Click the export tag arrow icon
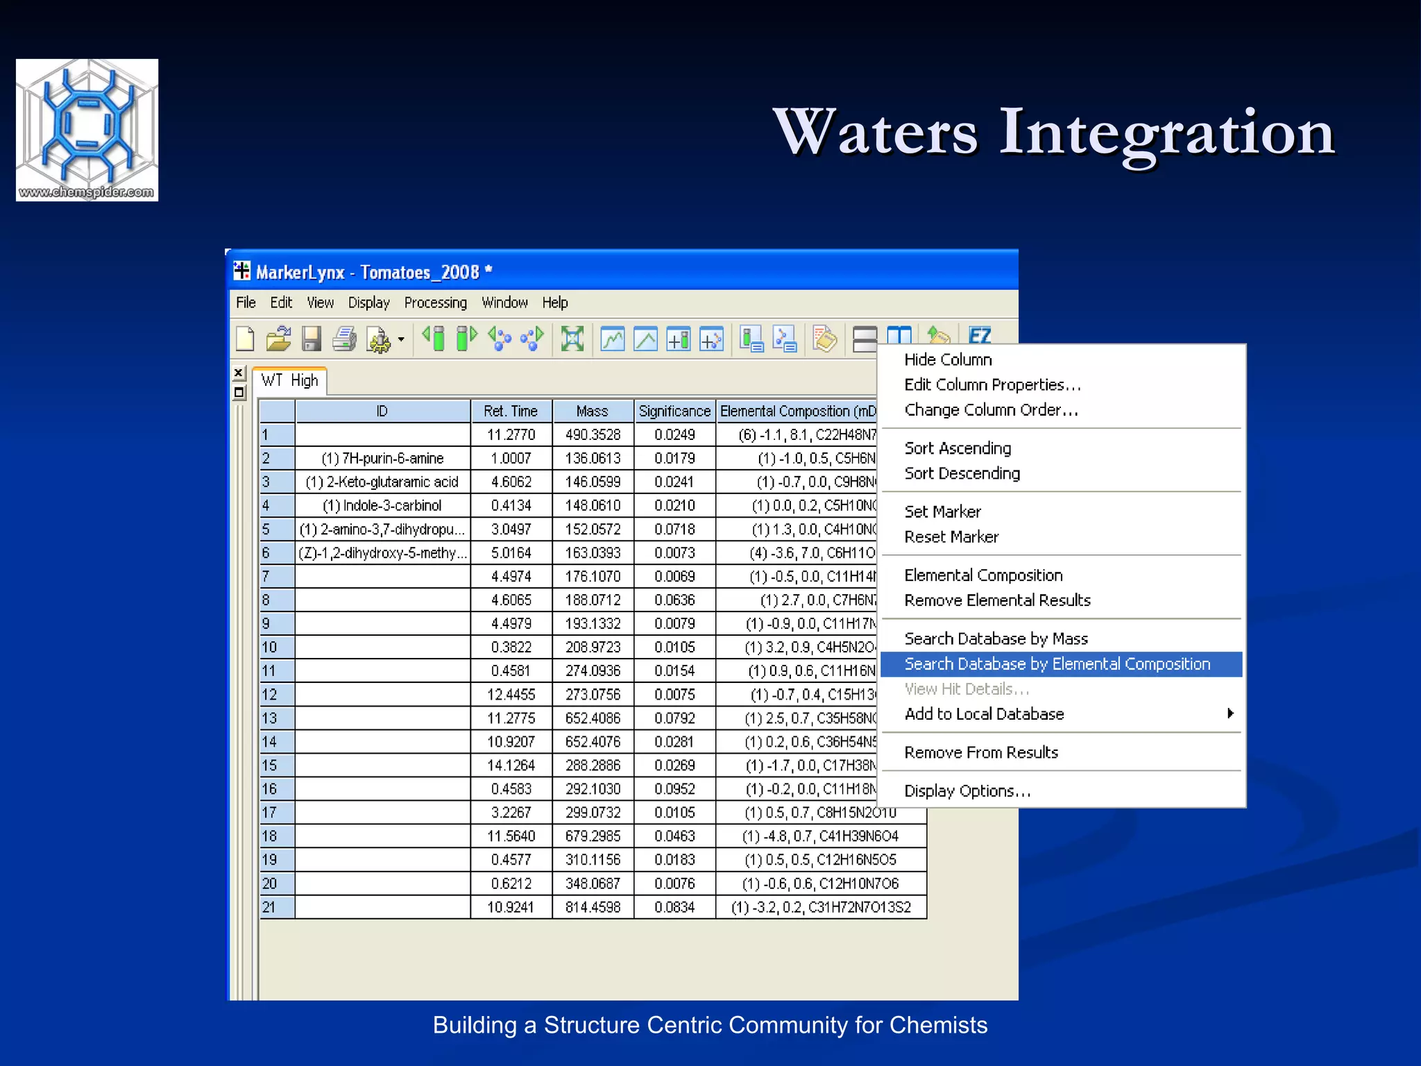1421x1066 pixels. [939, 335]
